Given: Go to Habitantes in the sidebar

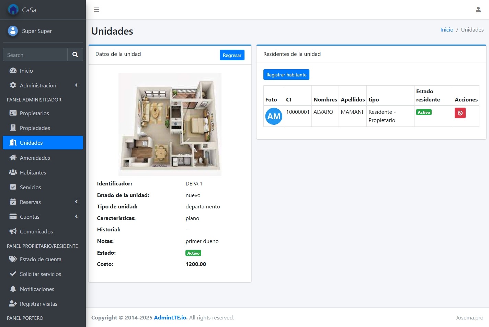Looking at the screenshot, I should (x=33, y=172).
